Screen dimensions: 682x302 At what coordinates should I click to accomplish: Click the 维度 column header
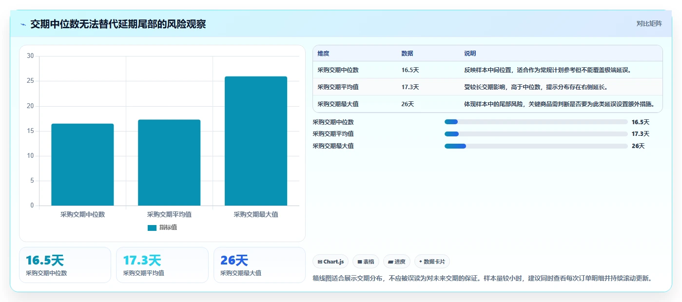pyautogui.click(x=323, y=54)
